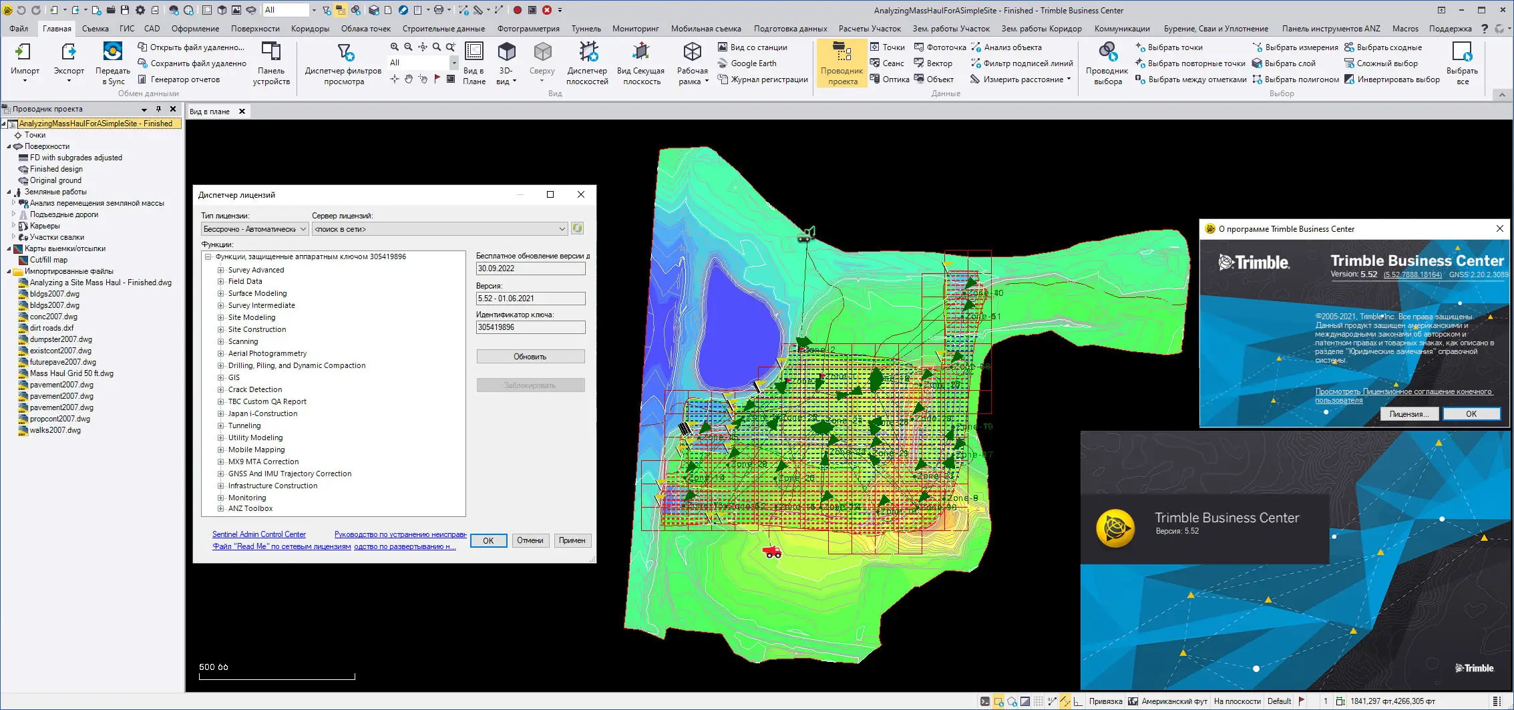The image size is (1514, 710).
Task: Open the Help question mark icon
Action: coord(1484,29)
